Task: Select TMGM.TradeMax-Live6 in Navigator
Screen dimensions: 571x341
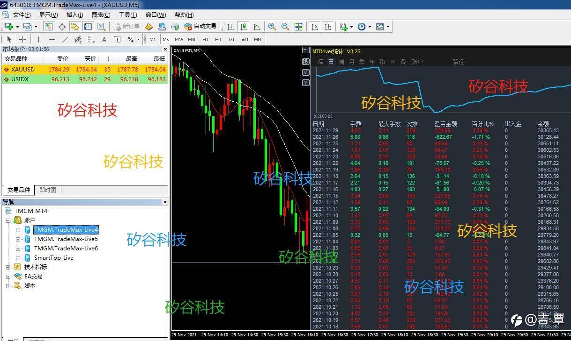Action: (x=66, y=249)
